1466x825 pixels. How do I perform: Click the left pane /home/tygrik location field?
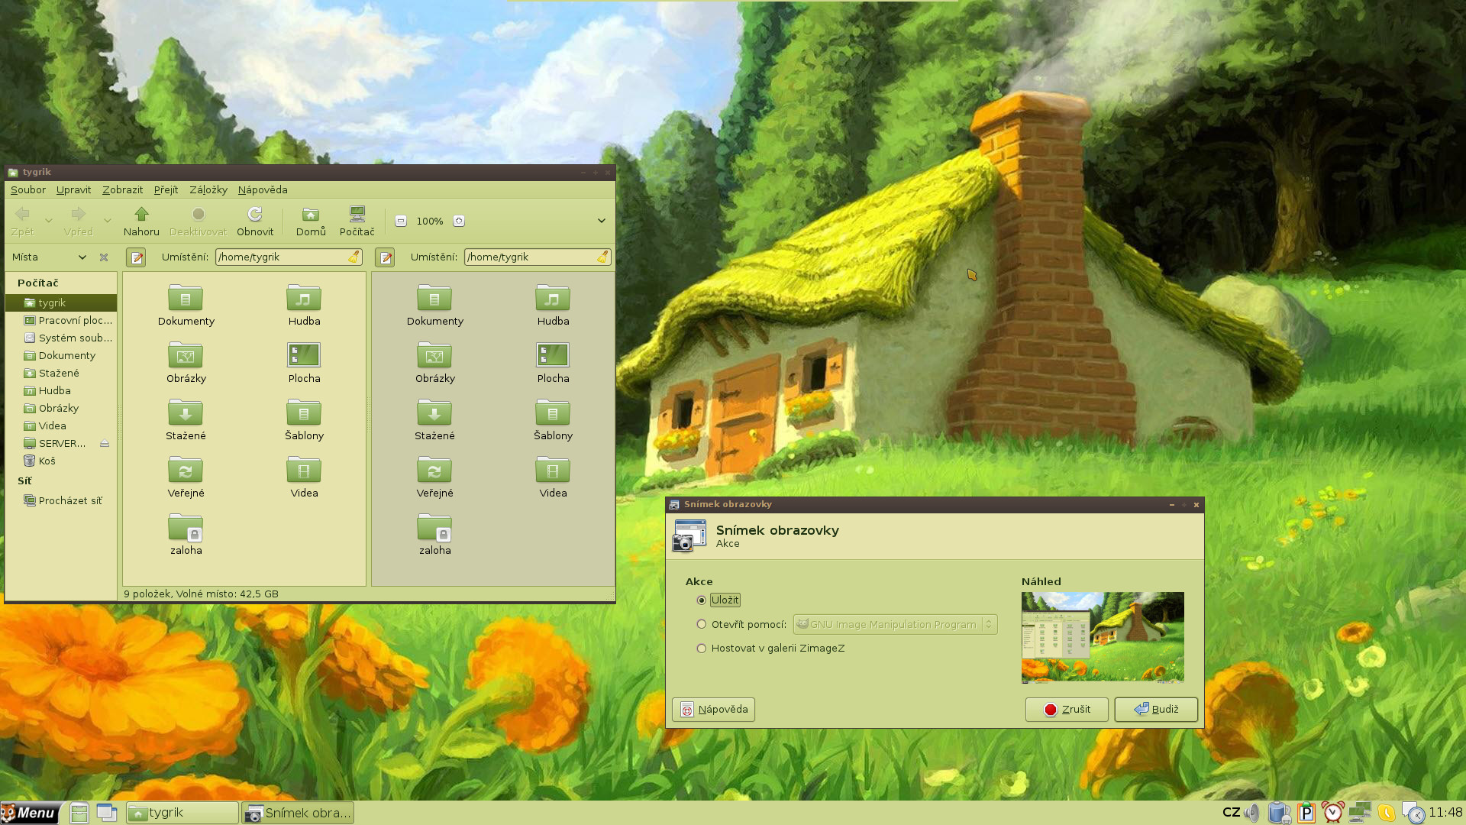[289, 257]
